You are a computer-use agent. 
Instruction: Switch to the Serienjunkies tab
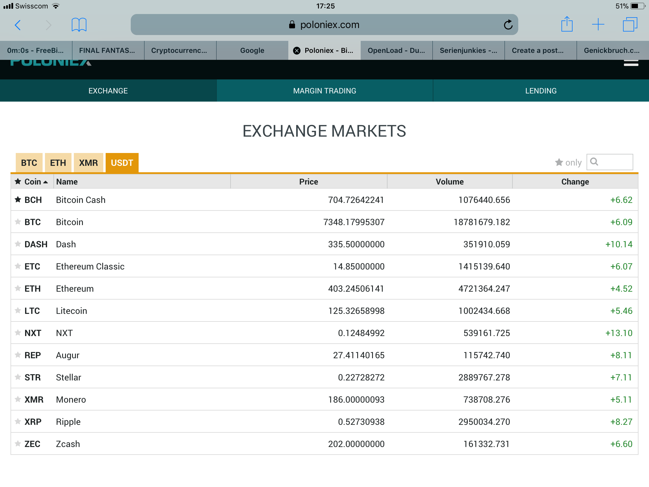[469, 51]
